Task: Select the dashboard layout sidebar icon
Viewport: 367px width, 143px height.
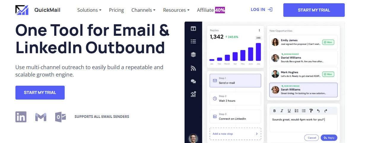Action: pyautogui.click(x=193, y=29)
